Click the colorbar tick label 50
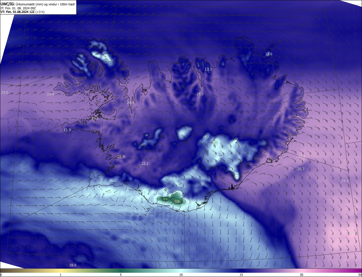362x277 pixels. tap(360, 275)
